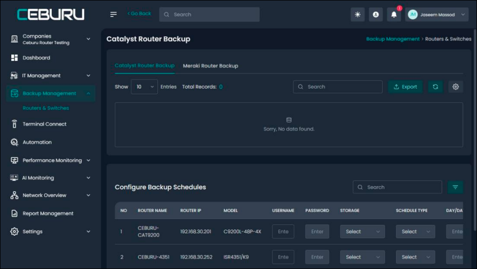
Task: Click the download circle icon in header
Action: click(x=375, y=14)
